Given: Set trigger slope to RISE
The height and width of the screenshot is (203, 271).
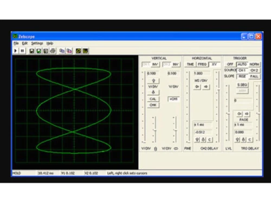Looking at the screenshot, I should (x=242, y=76).
